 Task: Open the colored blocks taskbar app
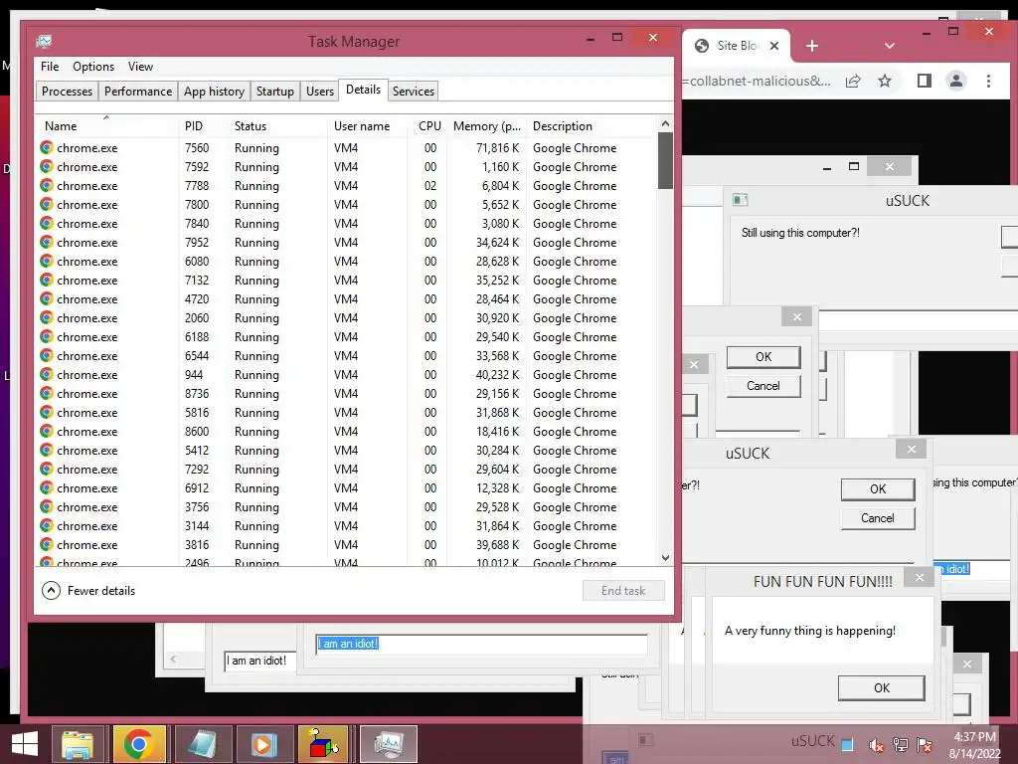coord(323,744)
